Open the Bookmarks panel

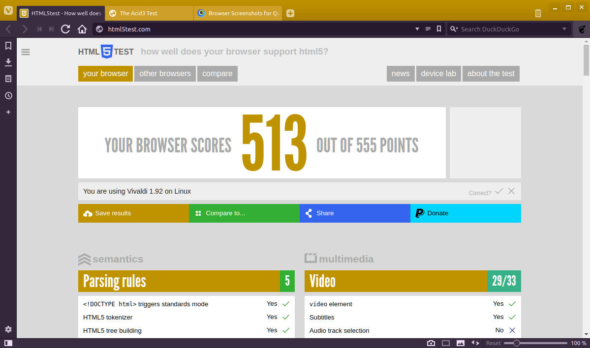tap(8, 46)
